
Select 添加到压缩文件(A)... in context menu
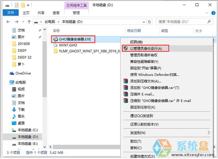click(x=145, y=81)
